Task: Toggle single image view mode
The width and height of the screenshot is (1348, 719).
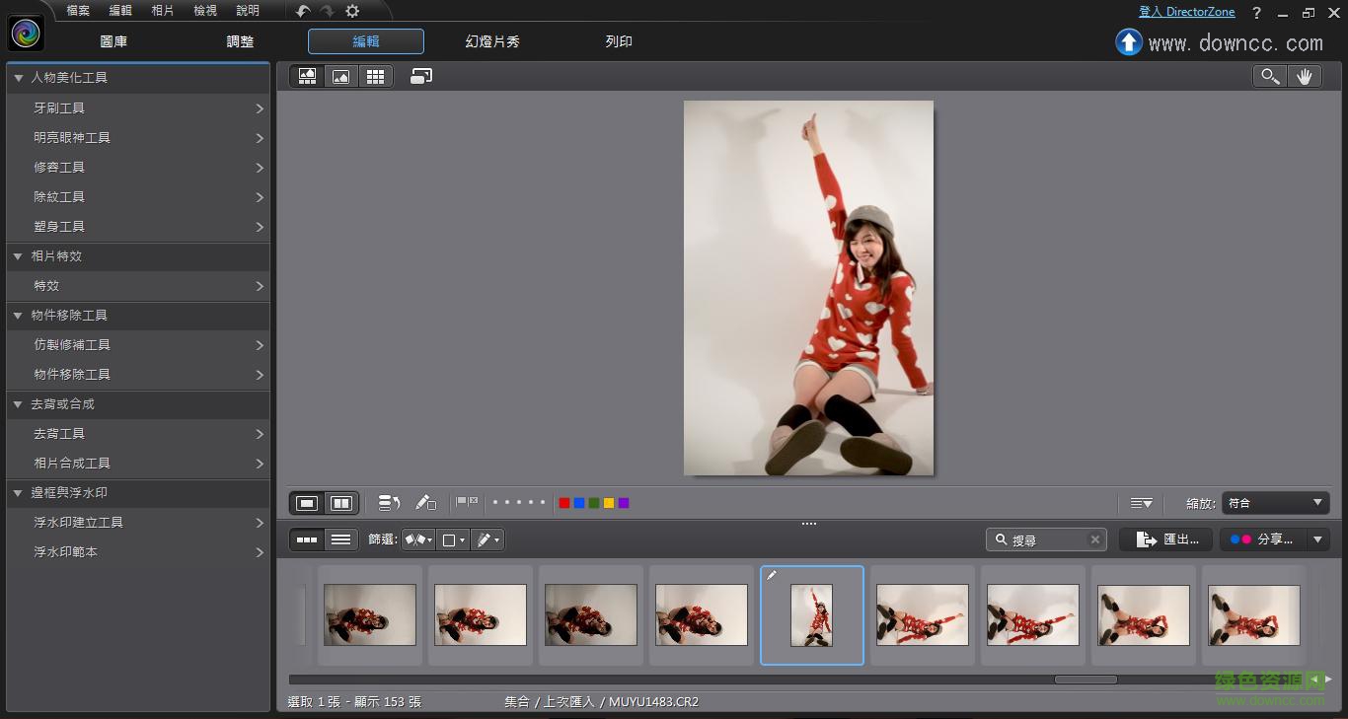Action: click(x=307, y=503)
